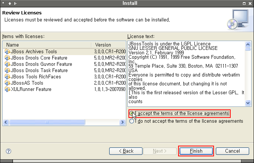Click the JBoss Archives Tools feature icon
The height and width of the screenshot is (163, 254).
[x=7, y=52]
